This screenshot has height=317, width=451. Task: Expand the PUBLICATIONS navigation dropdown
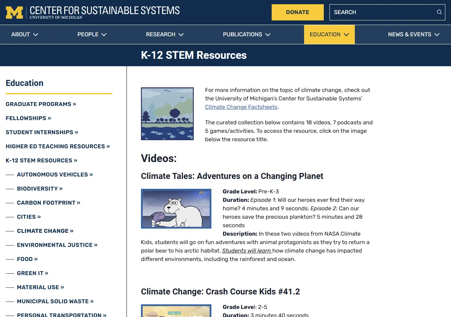246,34
